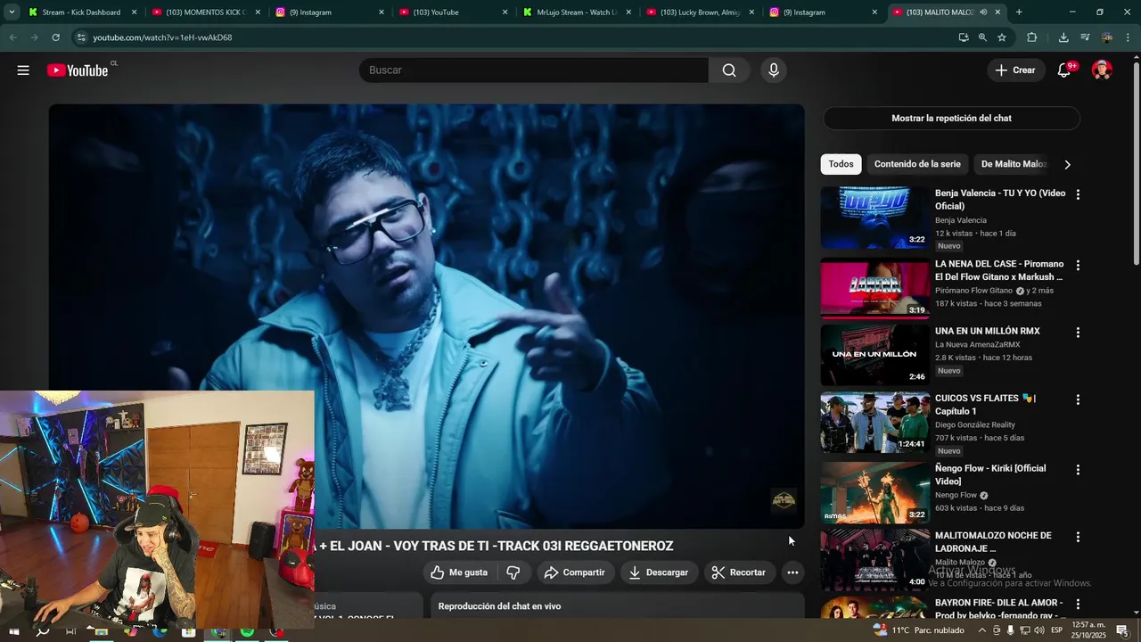Open the YouTube hamburger guide menu

(23, 70)
